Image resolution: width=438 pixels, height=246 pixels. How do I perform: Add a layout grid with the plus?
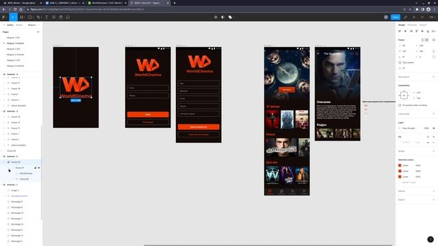click(433, 114)
